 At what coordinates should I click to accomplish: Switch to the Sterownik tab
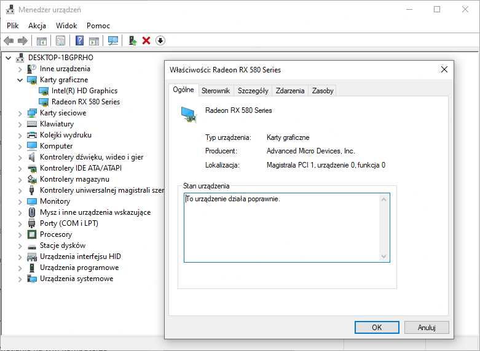(x=216, y=91)
